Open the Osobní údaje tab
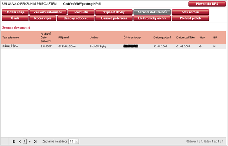Viewport: 228px width, 146px height. coord(15,12)
